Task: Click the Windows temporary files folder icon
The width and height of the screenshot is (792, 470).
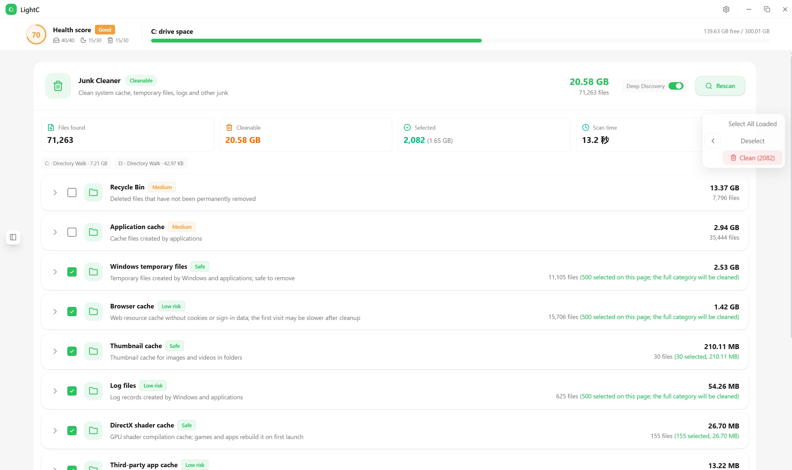Action: (93, 272)
